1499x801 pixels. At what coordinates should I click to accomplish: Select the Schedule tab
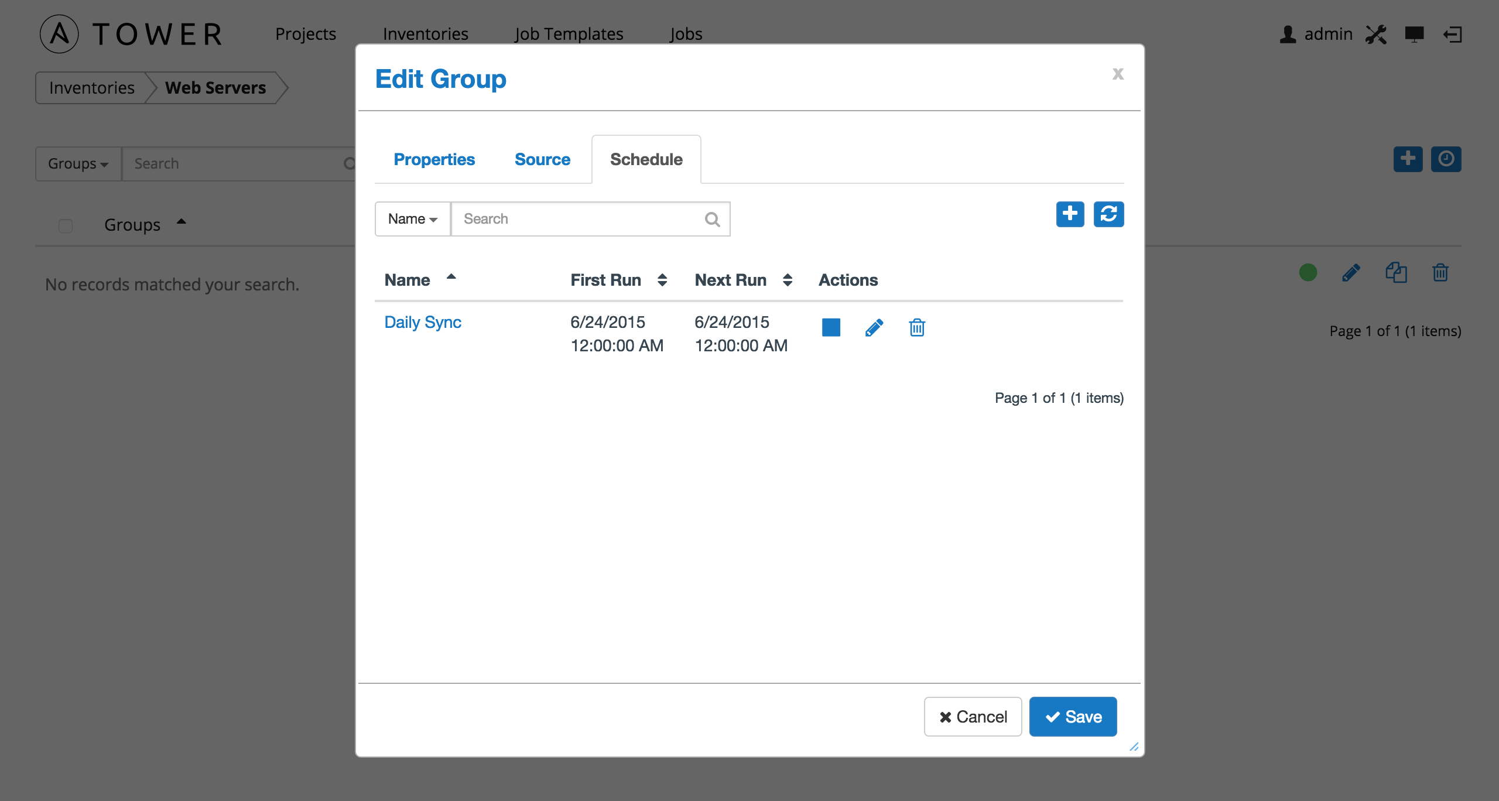pos(646,159)
